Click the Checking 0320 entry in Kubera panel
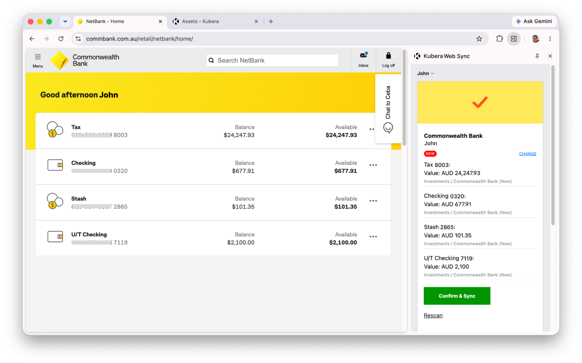The image size is (582, 363). coord(480,204)
